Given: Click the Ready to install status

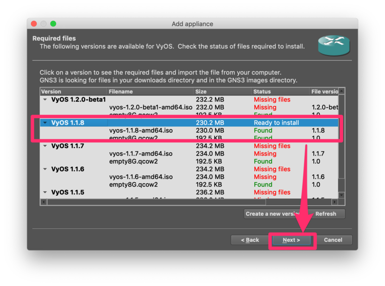Looking at the screenshot, I should pos(276,123).
